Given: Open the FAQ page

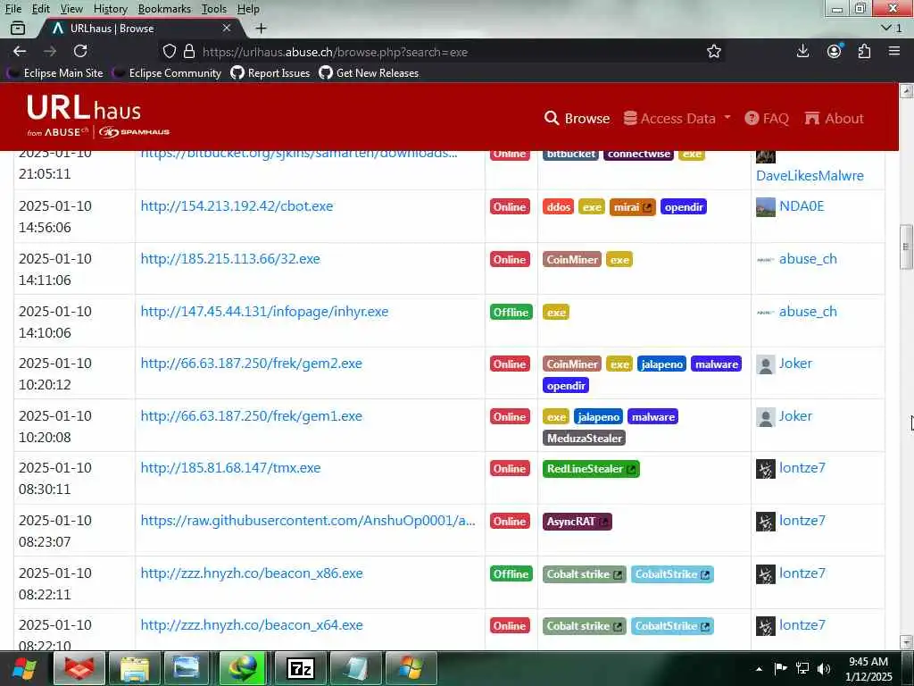Looking at the screenshot, I should click(767, 119).
